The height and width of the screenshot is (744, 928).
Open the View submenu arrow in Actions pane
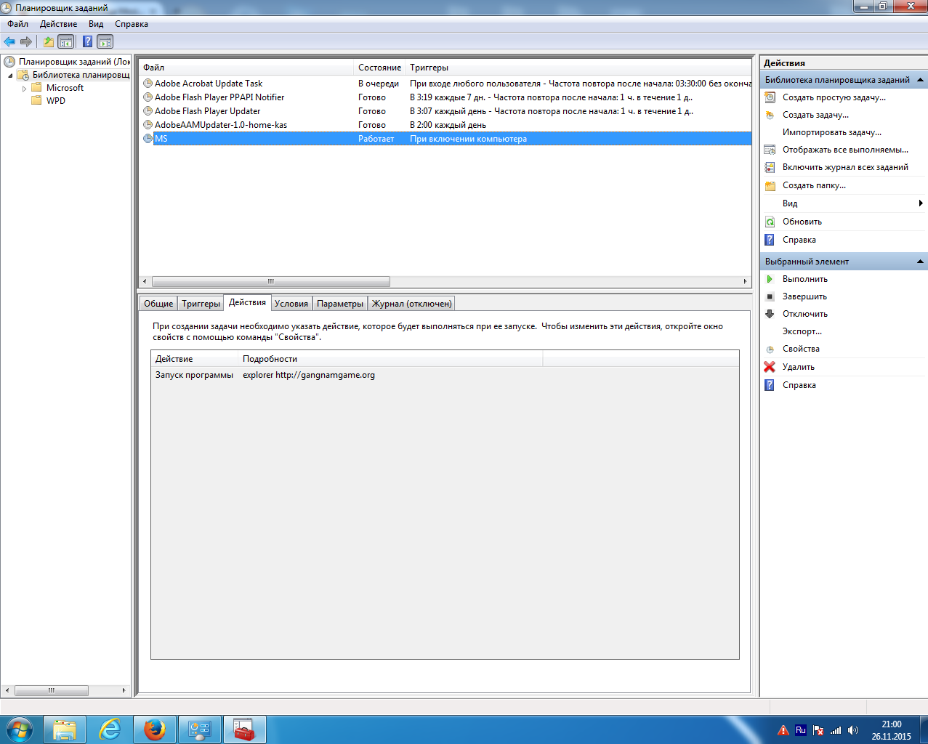click(x=921, y=203)
